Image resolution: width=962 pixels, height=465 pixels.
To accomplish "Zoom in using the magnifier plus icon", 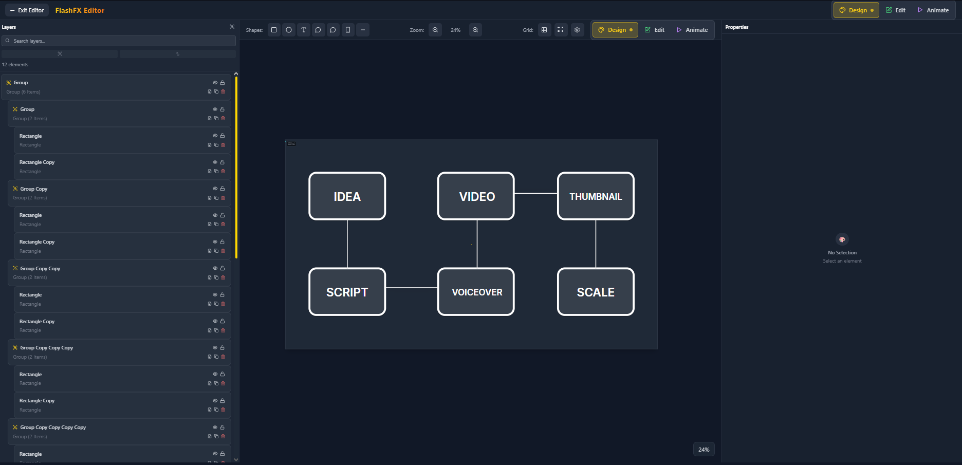I will 475,30.
